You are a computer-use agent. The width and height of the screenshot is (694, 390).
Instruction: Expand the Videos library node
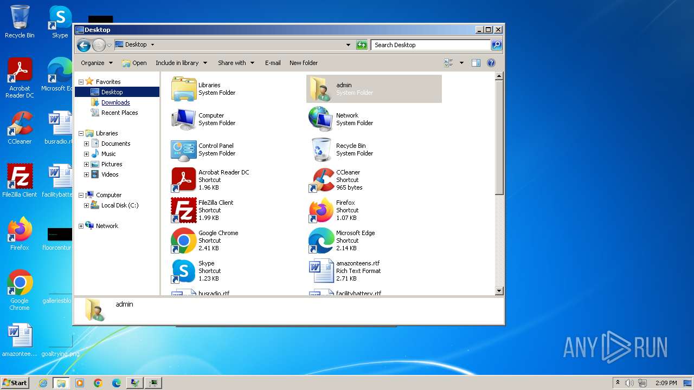pos(86,174)
